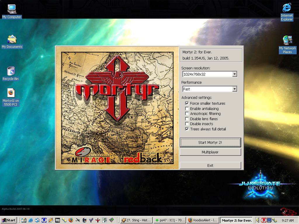299x224 pixels.
Task: Open My Computer desktop icon
Action: [x=12, y=11]
